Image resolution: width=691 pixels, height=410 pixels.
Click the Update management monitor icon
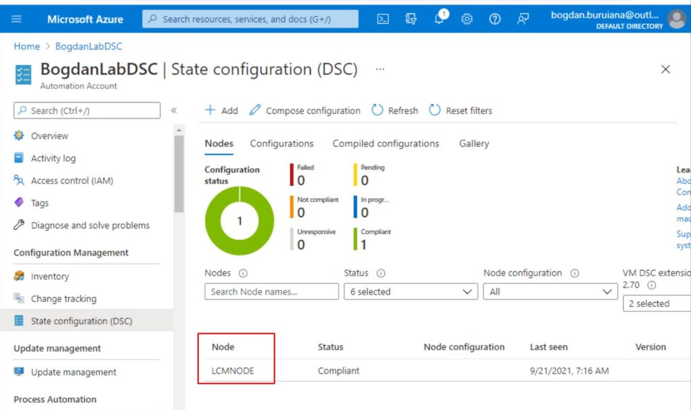19,372
